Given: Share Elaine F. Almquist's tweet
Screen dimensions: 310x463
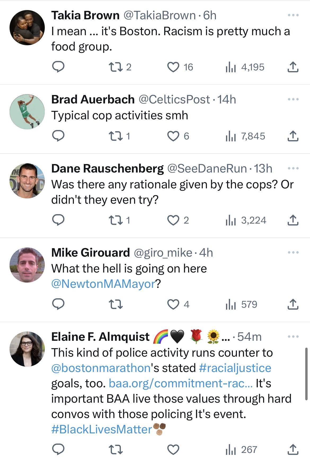Looking at the screenshot, I should pos(293,450).
